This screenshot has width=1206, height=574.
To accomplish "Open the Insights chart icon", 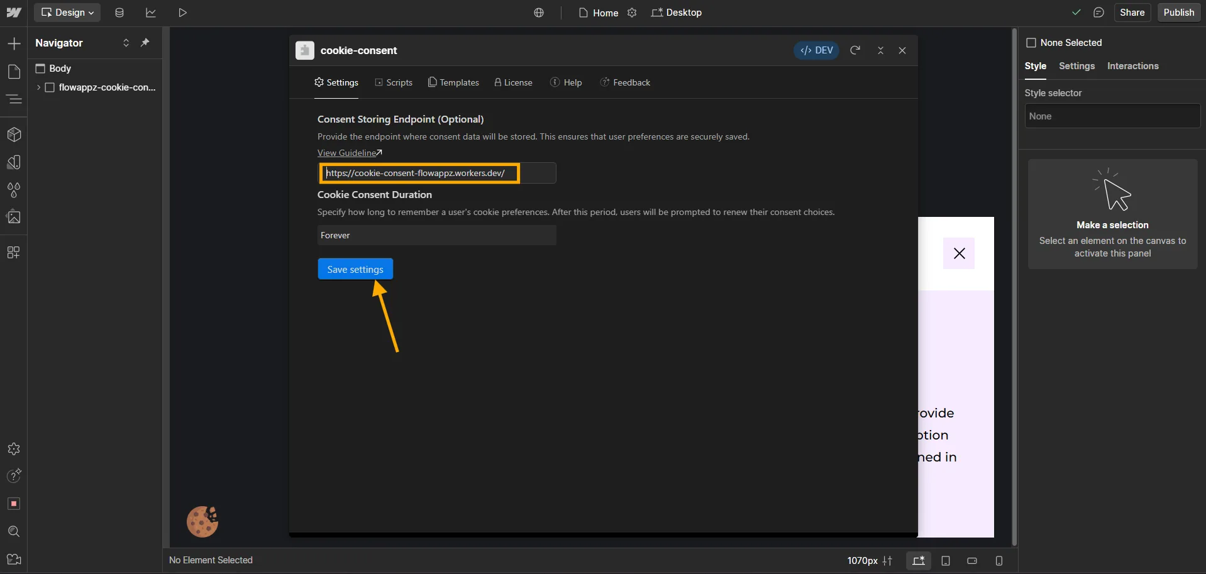I will pyautogui.click(x=151, y=13).
